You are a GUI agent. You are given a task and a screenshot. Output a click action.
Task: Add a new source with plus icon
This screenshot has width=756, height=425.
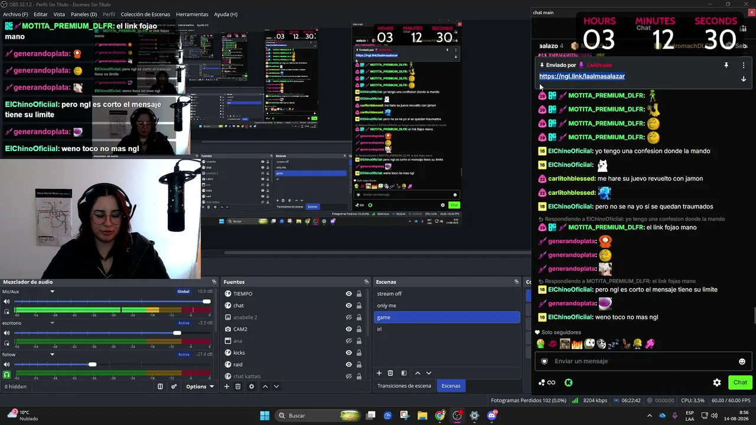point(226,387)
